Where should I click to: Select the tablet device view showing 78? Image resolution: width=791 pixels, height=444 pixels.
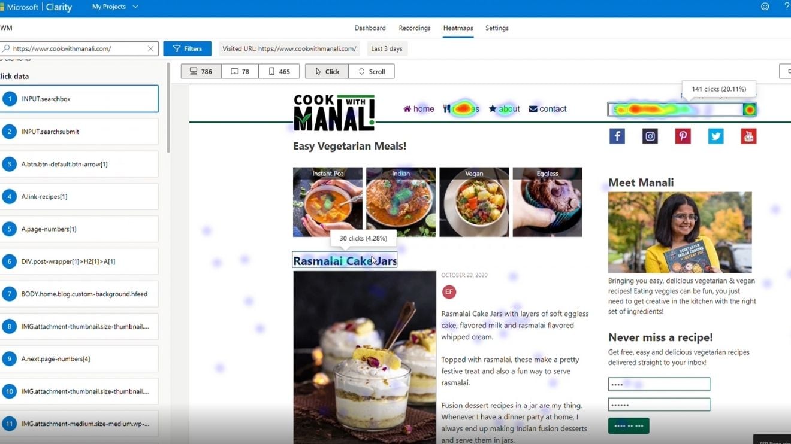point(240,71)
